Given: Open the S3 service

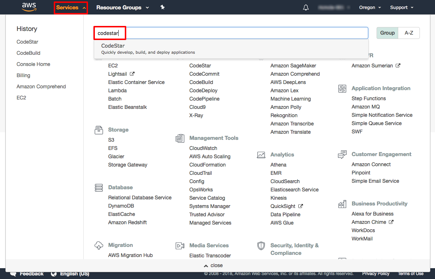Looking at the screenshot, I should pyautogui.click(x=111, y=140).
